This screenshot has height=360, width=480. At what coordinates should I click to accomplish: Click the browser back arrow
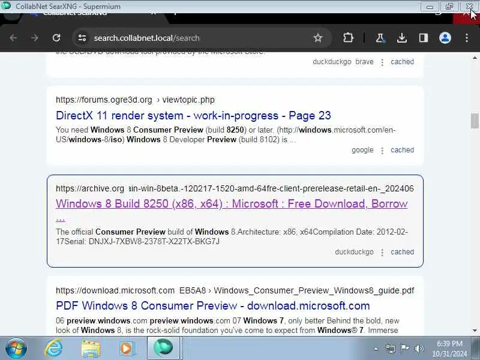tap(13, 38)
